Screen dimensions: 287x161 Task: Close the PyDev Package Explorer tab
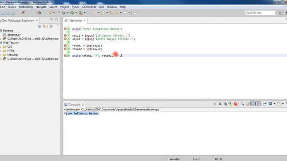[x=37, y=20]
